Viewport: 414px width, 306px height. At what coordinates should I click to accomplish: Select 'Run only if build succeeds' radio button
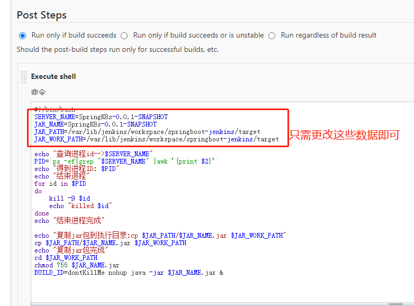tap(22, 35)
